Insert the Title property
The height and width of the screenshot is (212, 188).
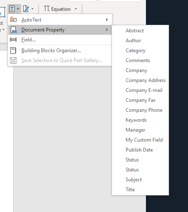(x=140, y=190)
